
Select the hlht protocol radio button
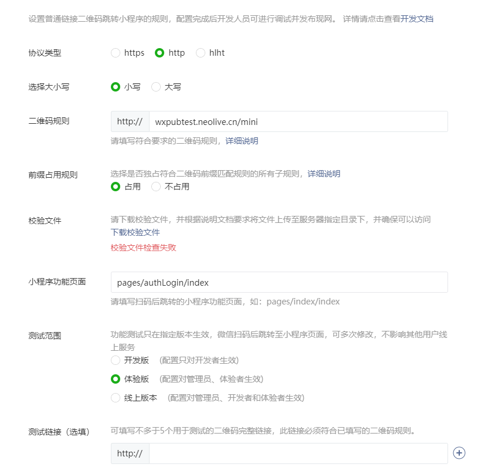[x=201, y=53]
